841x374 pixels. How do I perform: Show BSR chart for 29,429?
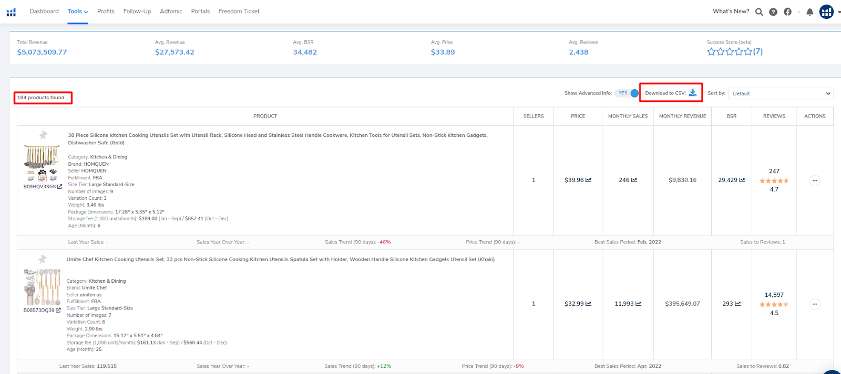(742, 180)
